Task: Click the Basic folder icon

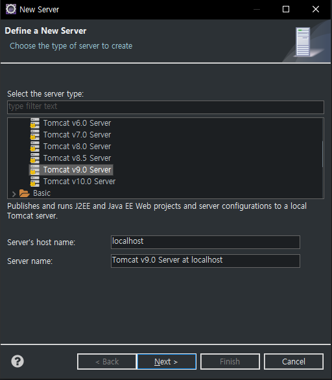Action: tap(25, 193)
